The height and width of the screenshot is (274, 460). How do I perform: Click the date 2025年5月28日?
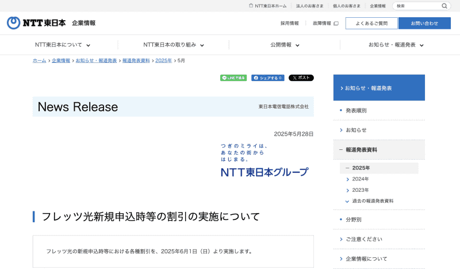point(294,134)
